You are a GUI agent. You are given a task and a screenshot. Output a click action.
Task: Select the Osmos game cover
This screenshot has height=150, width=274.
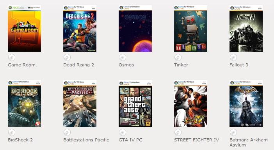coord(135,29)
